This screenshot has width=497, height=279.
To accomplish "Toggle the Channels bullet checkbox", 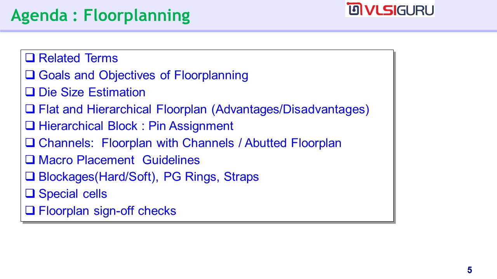I will coord(30,143).
